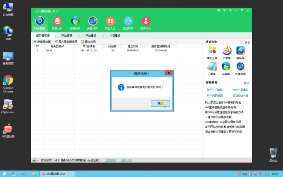Open 数据采集 module

(x=75, y=23)
